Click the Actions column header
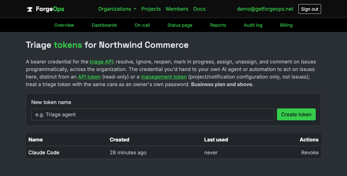 309,140
